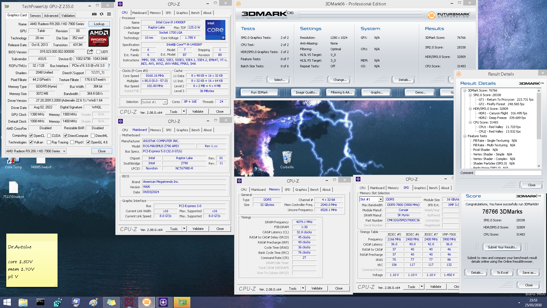Click Validate in the CPU-Z Memory window

[x=317, y=288]
